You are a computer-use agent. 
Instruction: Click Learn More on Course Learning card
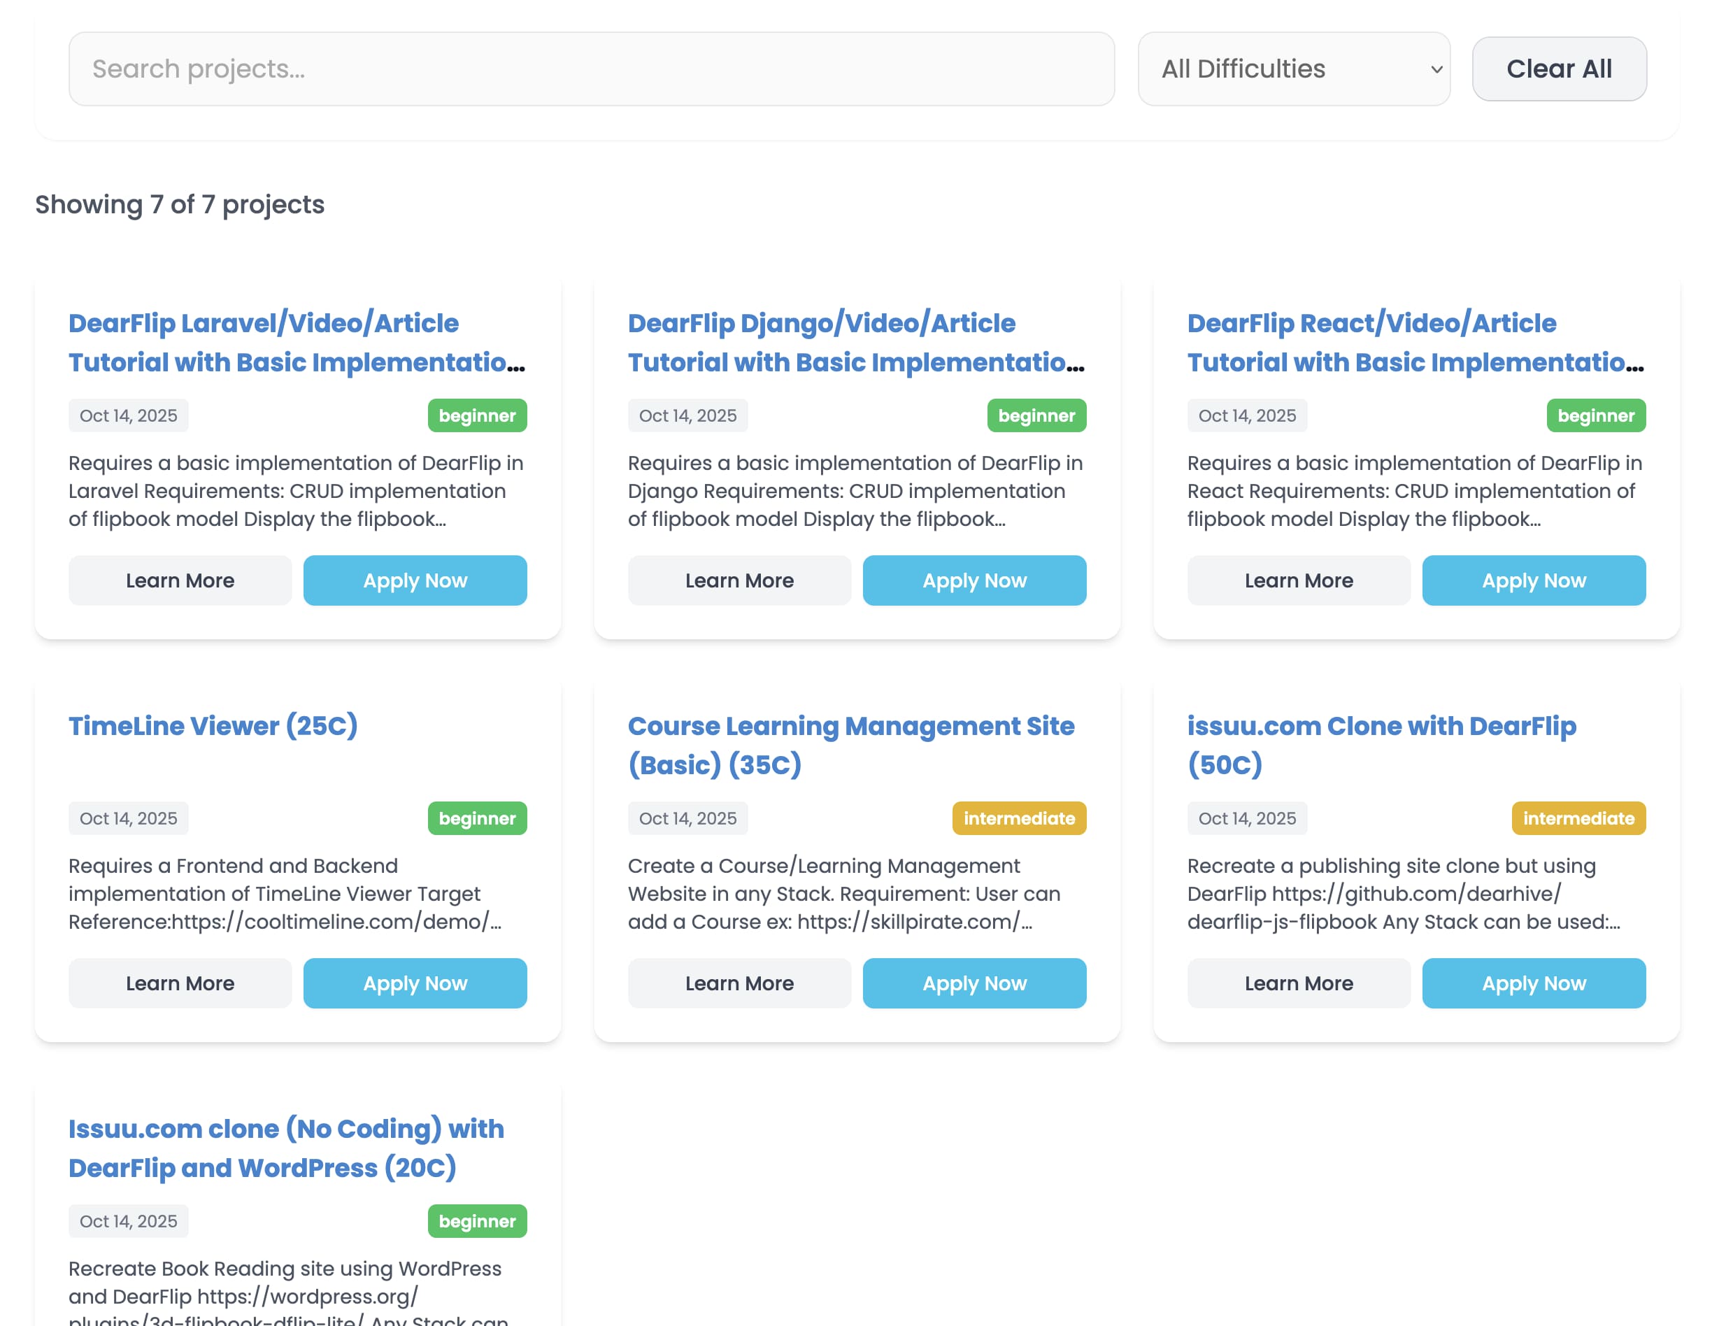click(x=739, y=983)
